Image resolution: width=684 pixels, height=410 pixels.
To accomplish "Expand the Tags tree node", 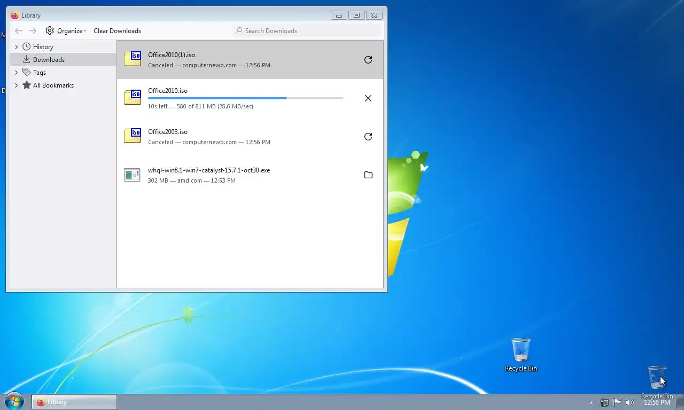I will (x=16, y=72).
